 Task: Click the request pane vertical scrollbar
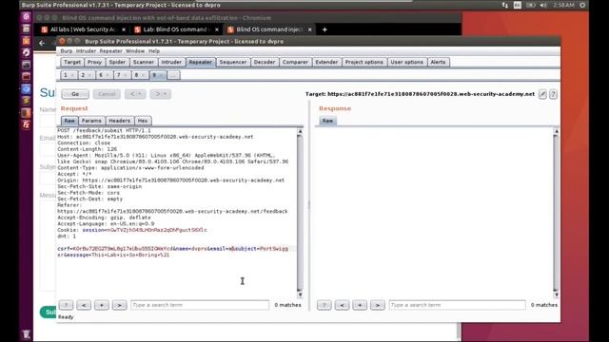[x=300, y=213]
